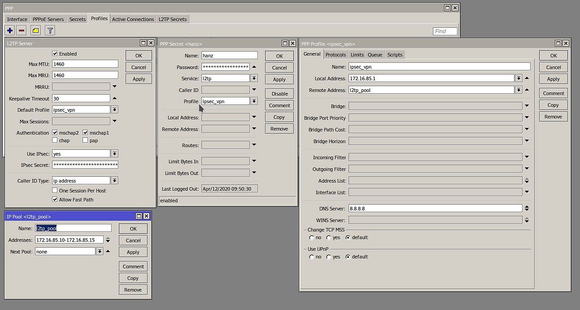The height and width of the screenshot is (310, 580).
Task: Check One Session Per Host
Action: coord(55,191)
